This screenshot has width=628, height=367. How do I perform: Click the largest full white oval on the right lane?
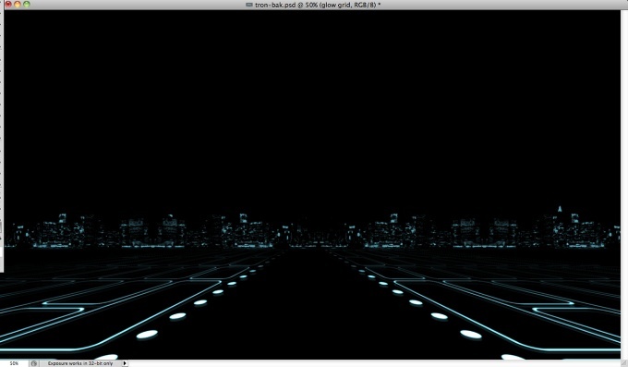click(x=471, y=334)
